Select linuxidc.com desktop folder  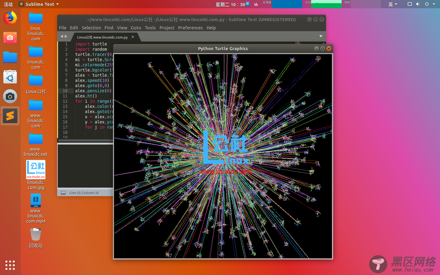pyautogui.click(x=36, y=58)
